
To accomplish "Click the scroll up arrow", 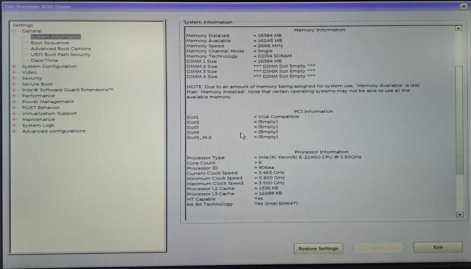I will pos(459,28).
